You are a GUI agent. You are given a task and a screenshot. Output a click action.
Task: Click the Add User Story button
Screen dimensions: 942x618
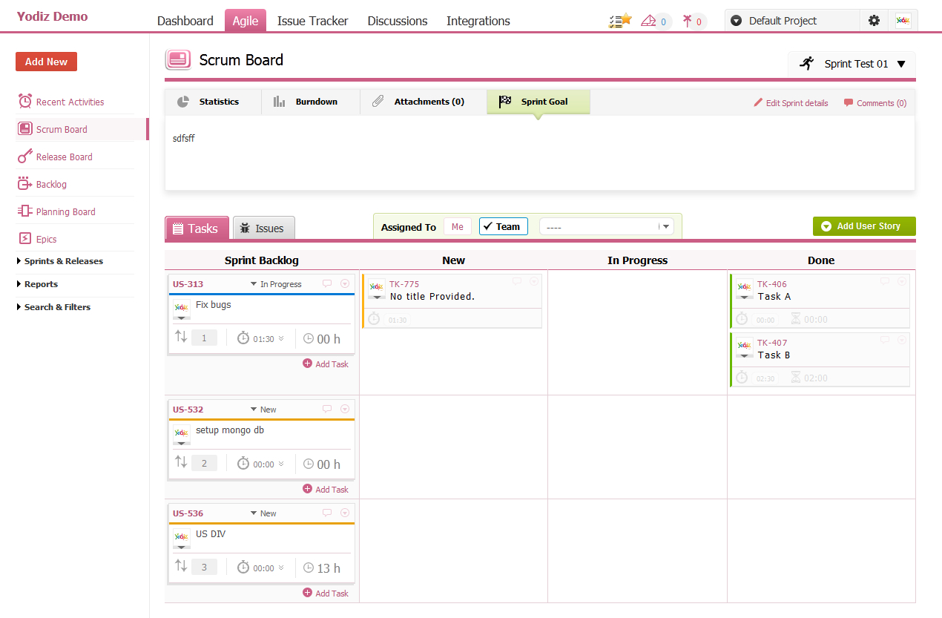click(864, 226)
